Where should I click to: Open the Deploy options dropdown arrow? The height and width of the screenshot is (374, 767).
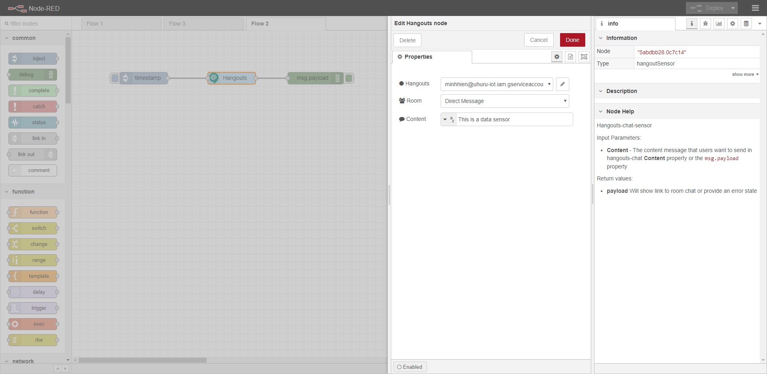point(733,8)
